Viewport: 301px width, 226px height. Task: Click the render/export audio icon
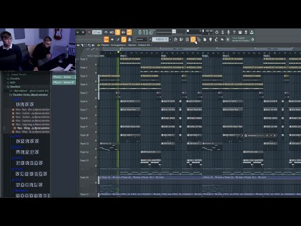[246, 32]
